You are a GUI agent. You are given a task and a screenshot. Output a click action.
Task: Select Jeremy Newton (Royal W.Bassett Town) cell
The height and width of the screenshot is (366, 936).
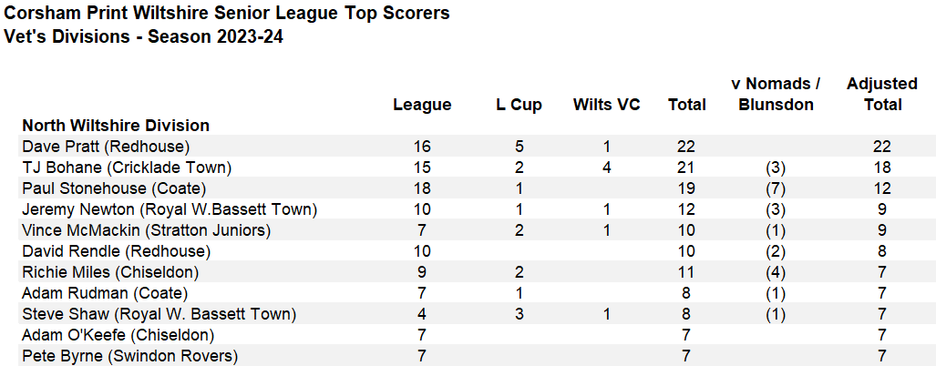coord(170,209)
